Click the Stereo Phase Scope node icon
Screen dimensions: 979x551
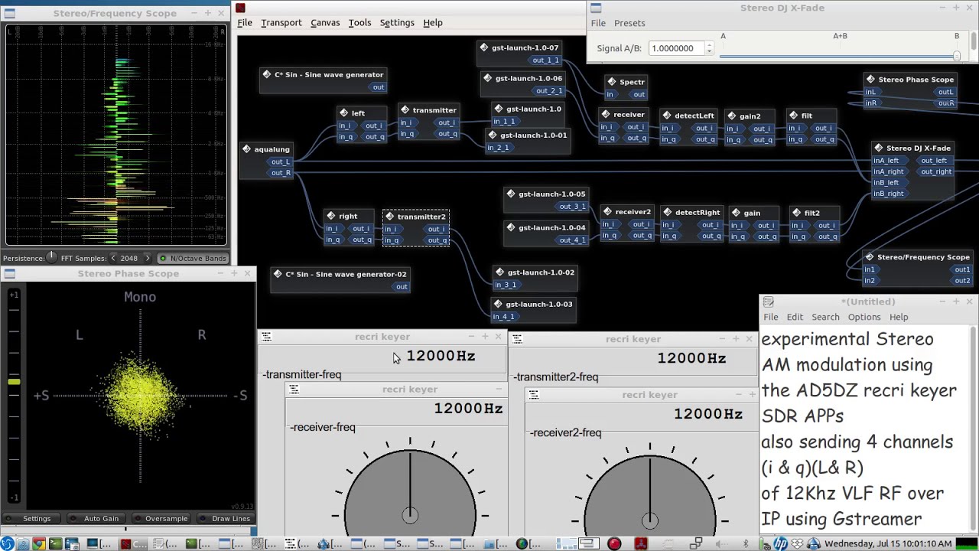tap(870, 79)
